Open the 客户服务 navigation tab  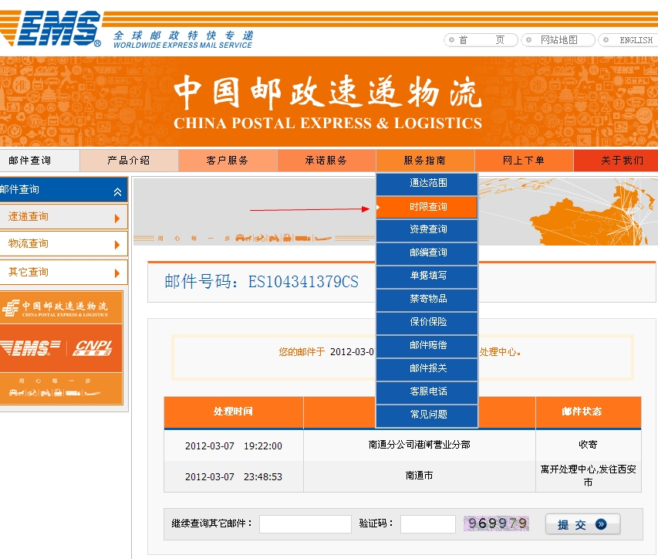[x=228, y=161]
